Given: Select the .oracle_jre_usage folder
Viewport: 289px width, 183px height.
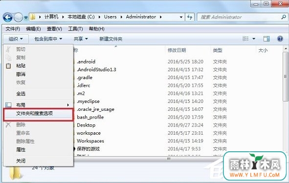Looking at the screenshot, I should tap(95, 109).
